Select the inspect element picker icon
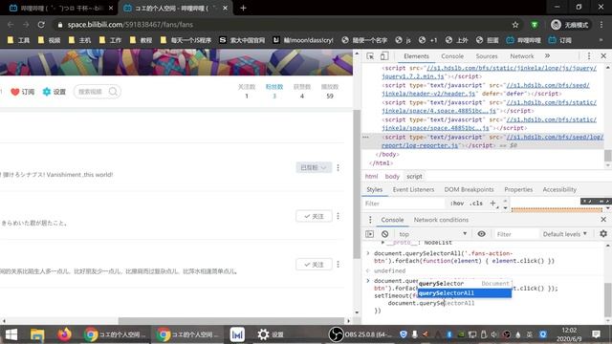This screenshot has height=344, width=612. (x=370, y=56)
